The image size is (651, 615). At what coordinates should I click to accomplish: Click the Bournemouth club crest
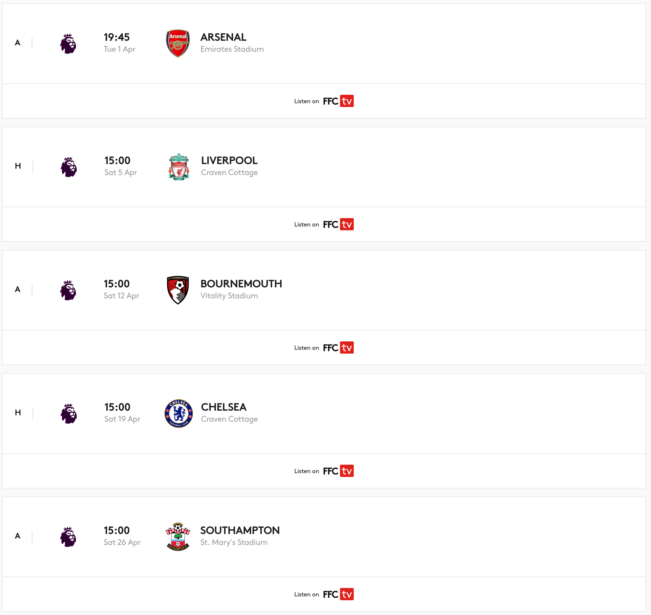click(178, 290)
